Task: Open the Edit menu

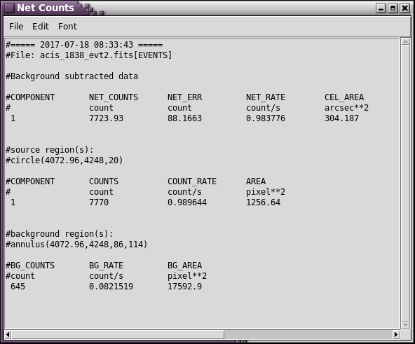Action: click(x=41, y=27)
